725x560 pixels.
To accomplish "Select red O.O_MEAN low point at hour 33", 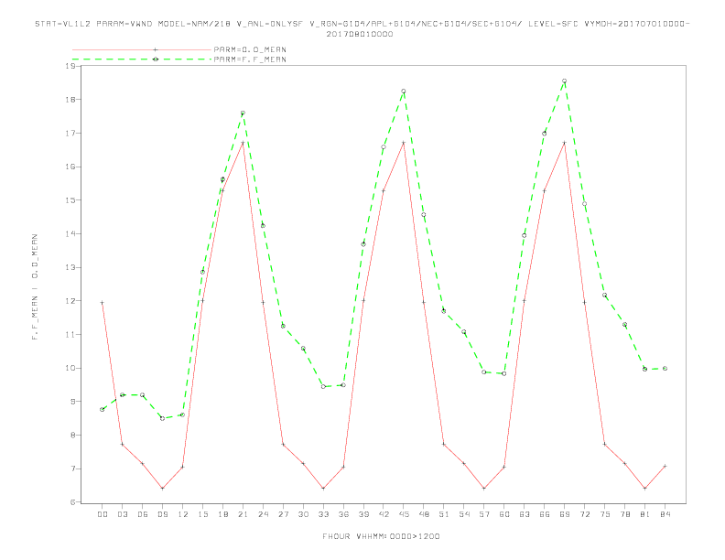I will click(323, 489).
